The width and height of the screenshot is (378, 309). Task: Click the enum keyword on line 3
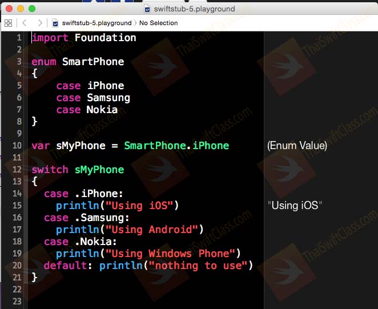click(x=44, y=62)
